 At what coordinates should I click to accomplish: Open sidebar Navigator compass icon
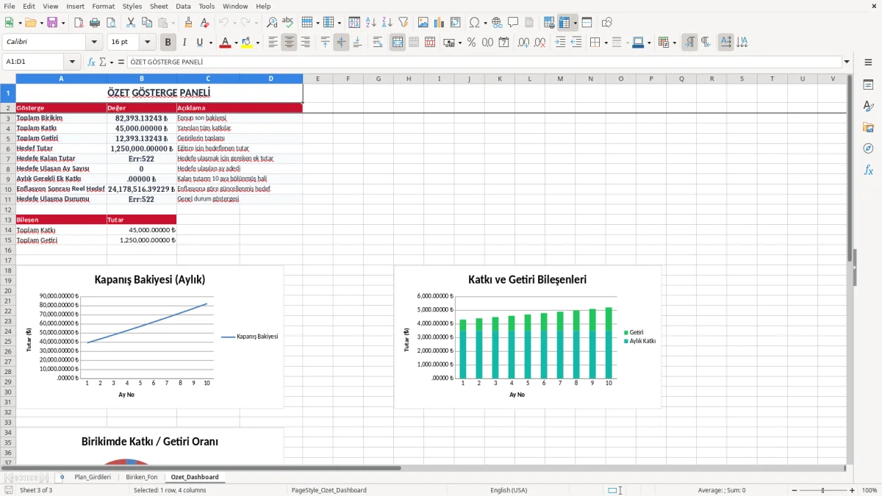pos(868,149)
